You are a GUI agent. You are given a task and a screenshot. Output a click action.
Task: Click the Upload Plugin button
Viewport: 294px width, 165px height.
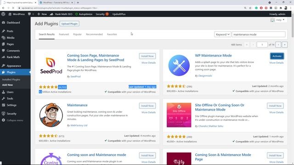click(x=69, y=24)
